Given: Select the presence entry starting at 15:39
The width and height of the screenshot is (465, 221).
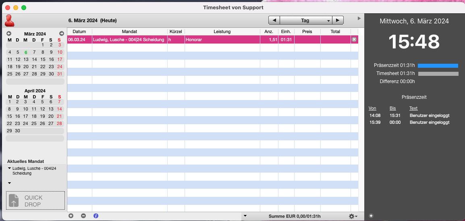Looking at the screenshot, I should click(x=409, y=122).
